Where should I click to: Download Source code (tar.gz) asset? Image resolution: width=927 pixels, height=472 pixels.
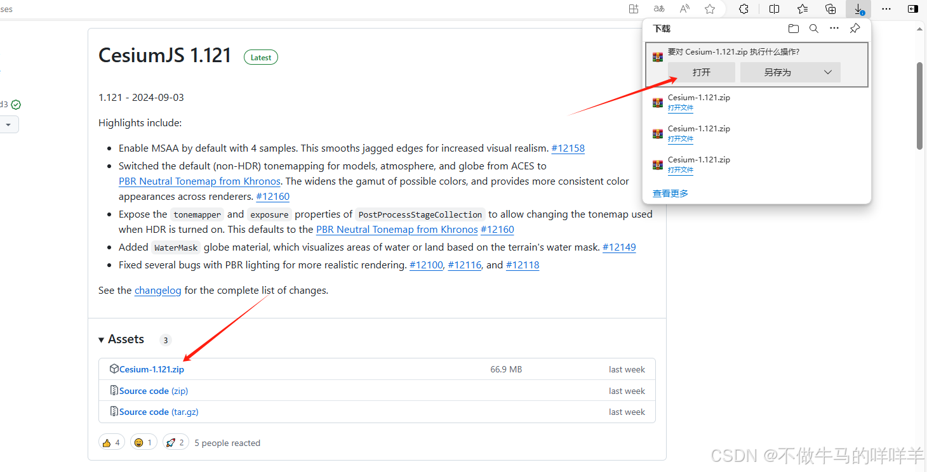click(x=159, y=412)
